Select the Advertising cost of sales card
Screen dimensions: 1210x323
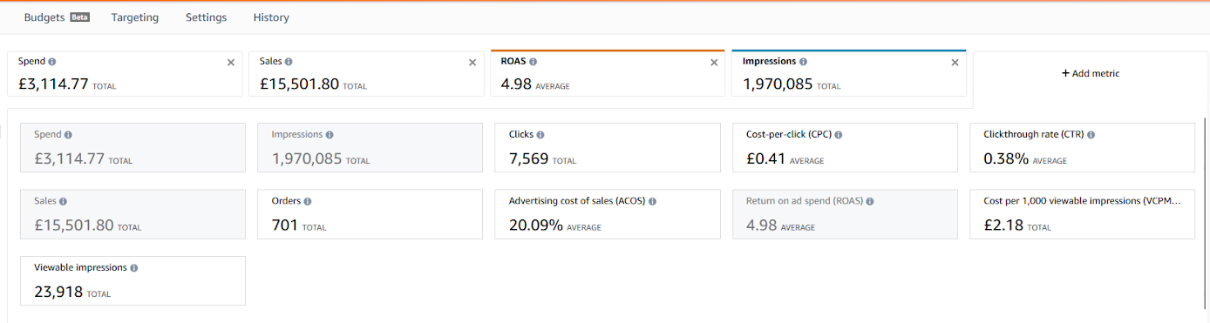tap(608, 214)
